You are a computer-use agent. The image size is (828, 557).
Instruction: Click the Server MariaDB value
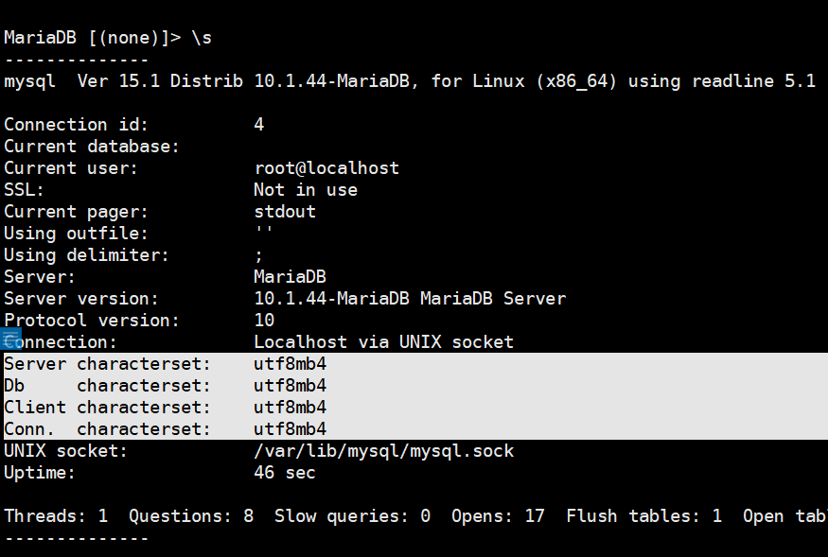[290, 277]
